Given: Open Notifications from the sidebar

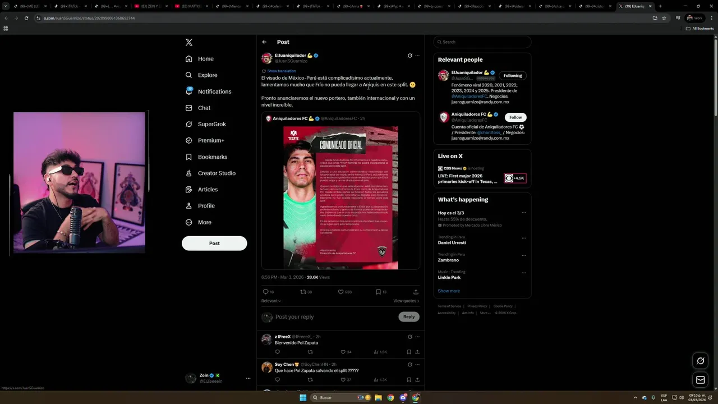Looking at the screenshot, I should click(x=208, y=91).
